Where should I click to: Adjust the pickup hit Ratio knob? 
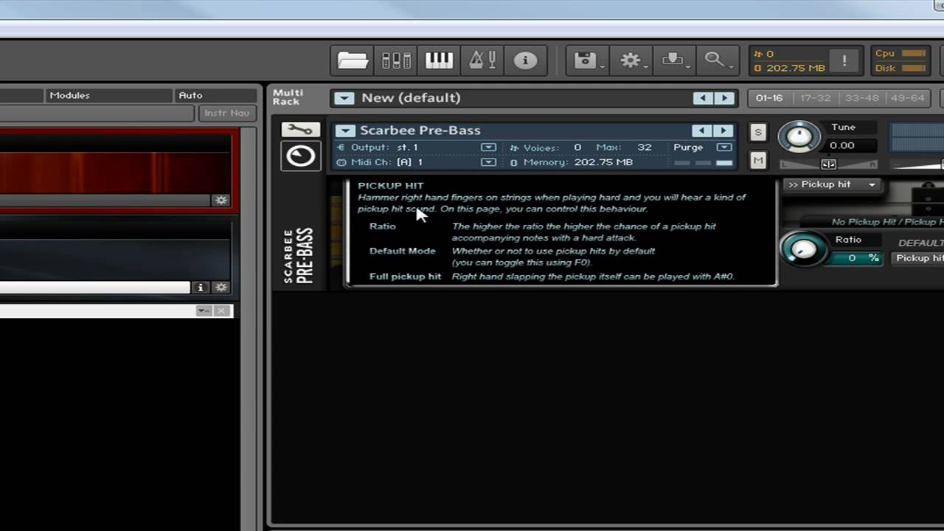[x=802, y=249]
